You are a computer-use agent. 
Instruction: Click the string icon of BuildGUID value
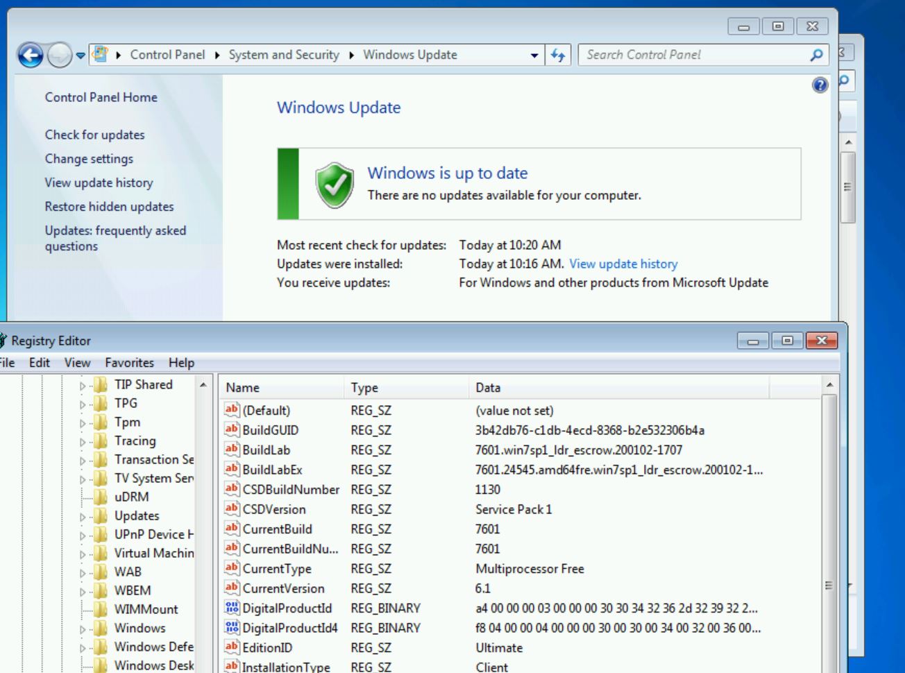[x=232, y=429]
